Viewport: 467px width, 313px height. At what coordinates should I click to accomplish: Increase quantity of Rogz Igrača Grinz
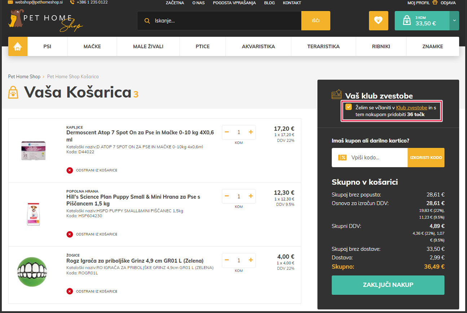251,260
